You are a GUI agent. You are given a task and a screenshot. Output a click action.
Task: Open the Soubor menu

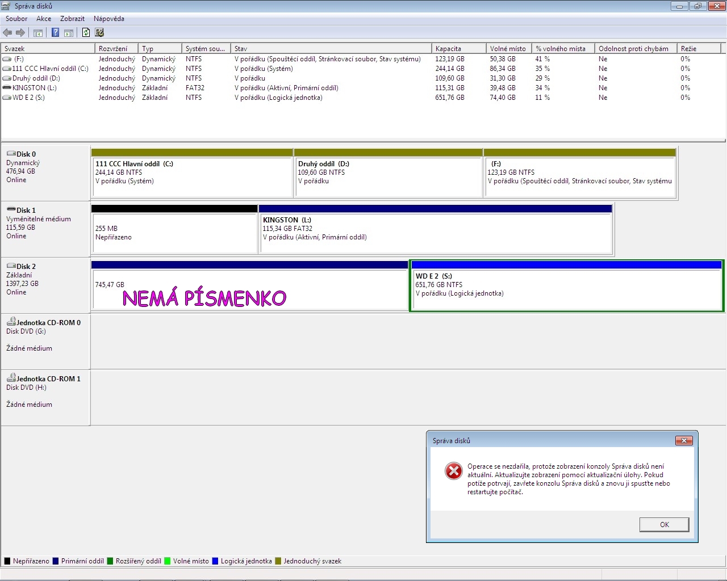(16, 19)
